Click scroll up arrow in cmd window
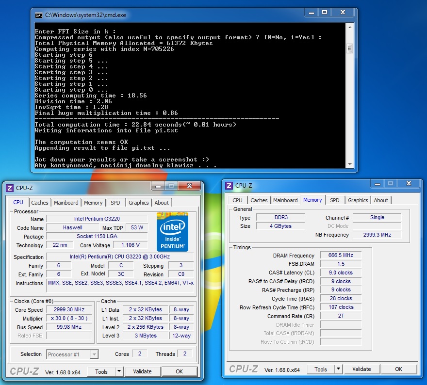This screenshot has height=385, width=427. (x=350, y=27)
